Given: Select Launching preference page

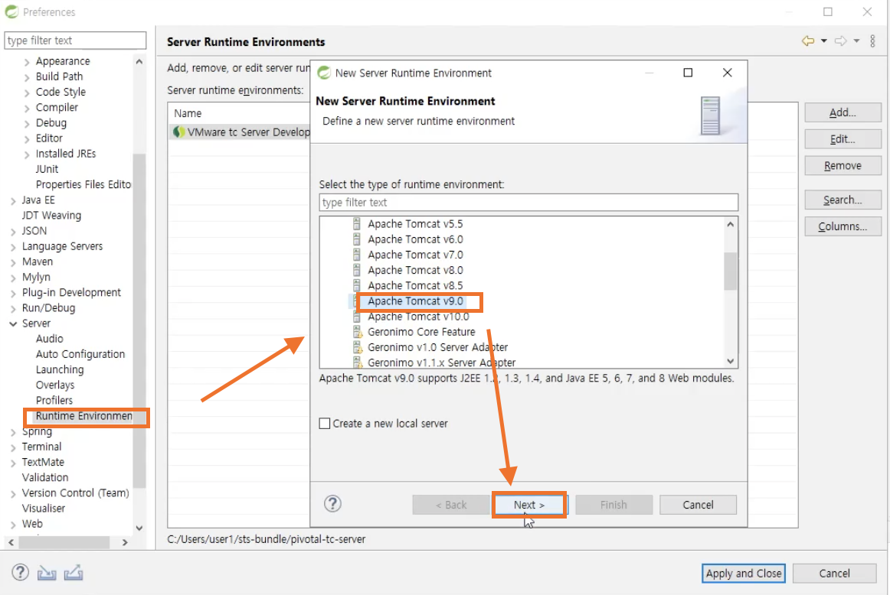Looking at the screenshot, I should tap(60, 369).
